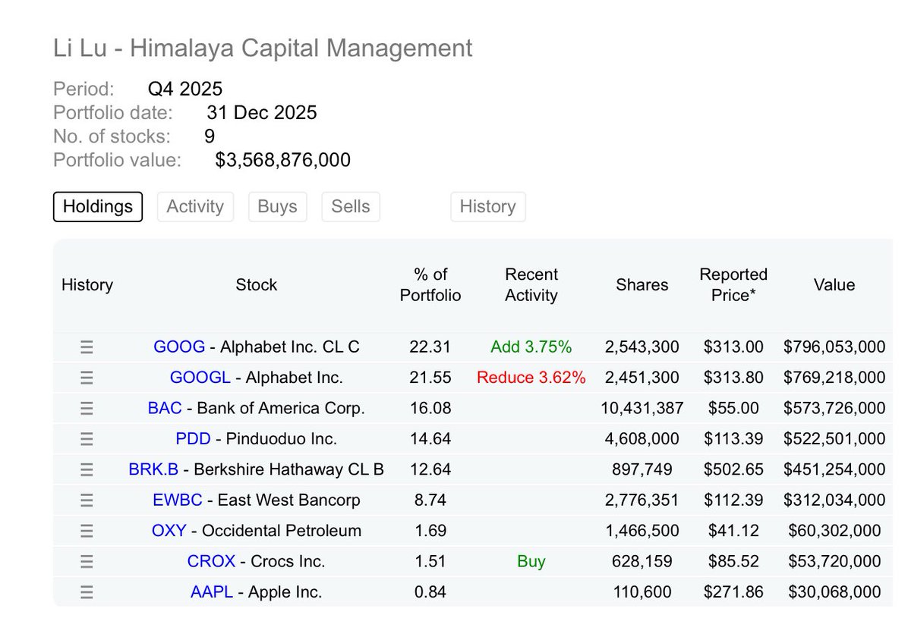911x640 pixels.
Task: Click the 2,451,300 shares cell
Action: tap(642, 378)
